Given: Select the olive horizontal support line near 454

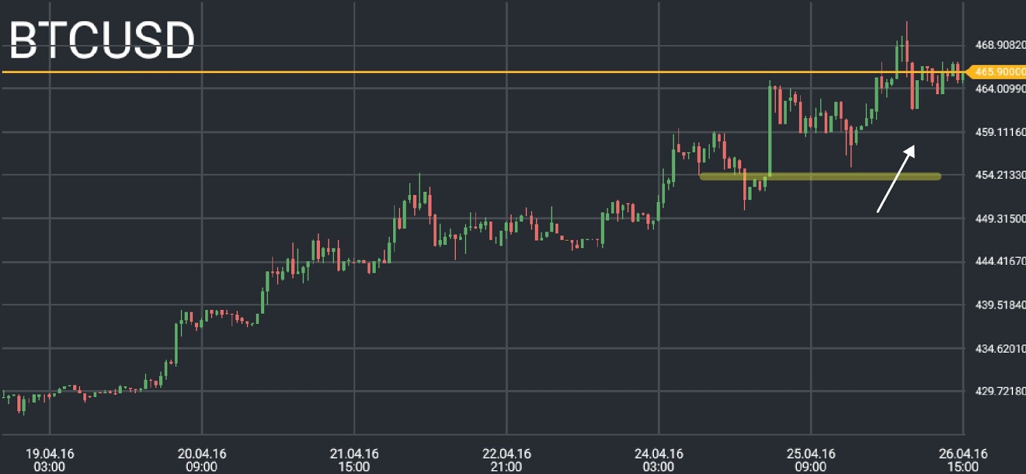Looking at the screenshot, I should click(820, 176).
